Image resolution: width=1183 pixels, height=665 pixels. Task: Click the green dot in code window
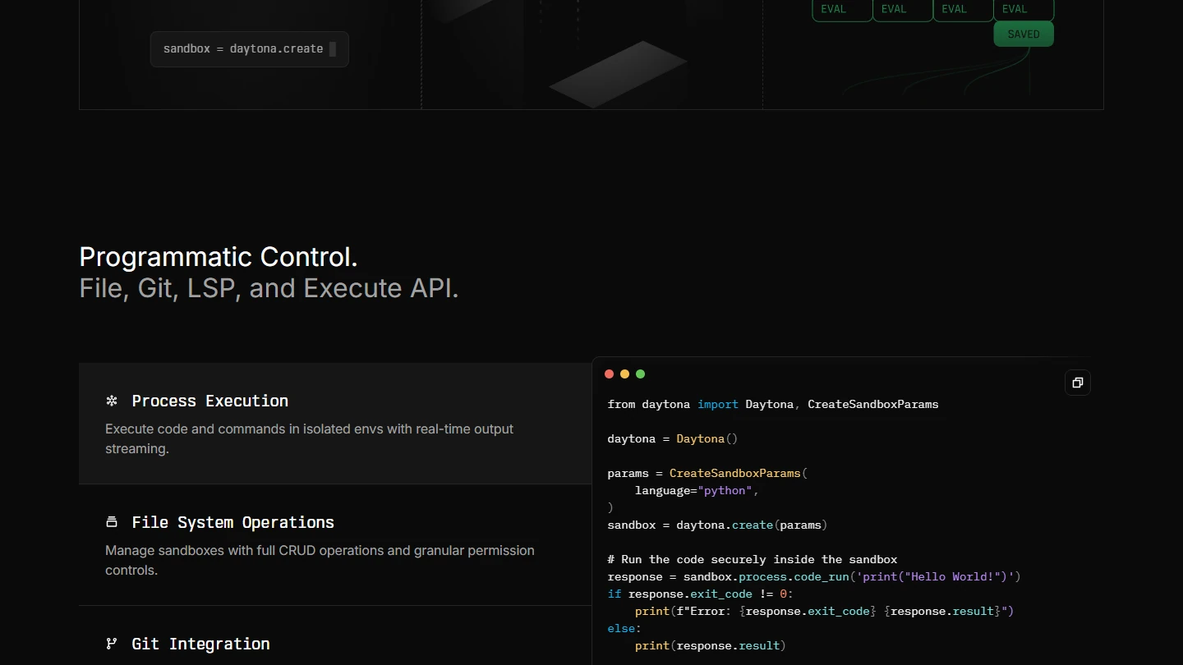640,374
